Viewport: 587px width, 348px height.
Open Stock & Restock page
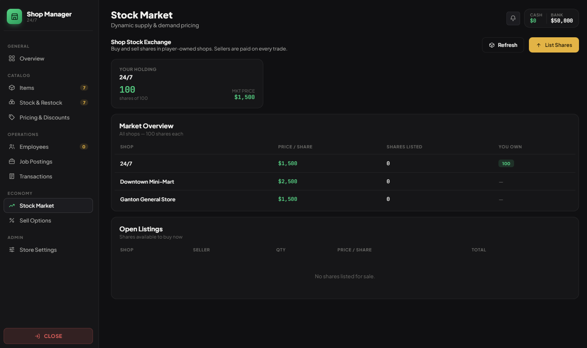coord(48,103)
